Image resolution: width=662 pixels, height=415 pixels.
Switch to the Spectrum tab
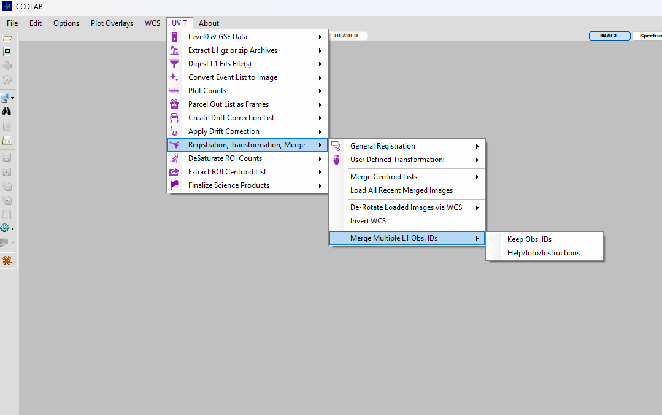coord(648,36)
